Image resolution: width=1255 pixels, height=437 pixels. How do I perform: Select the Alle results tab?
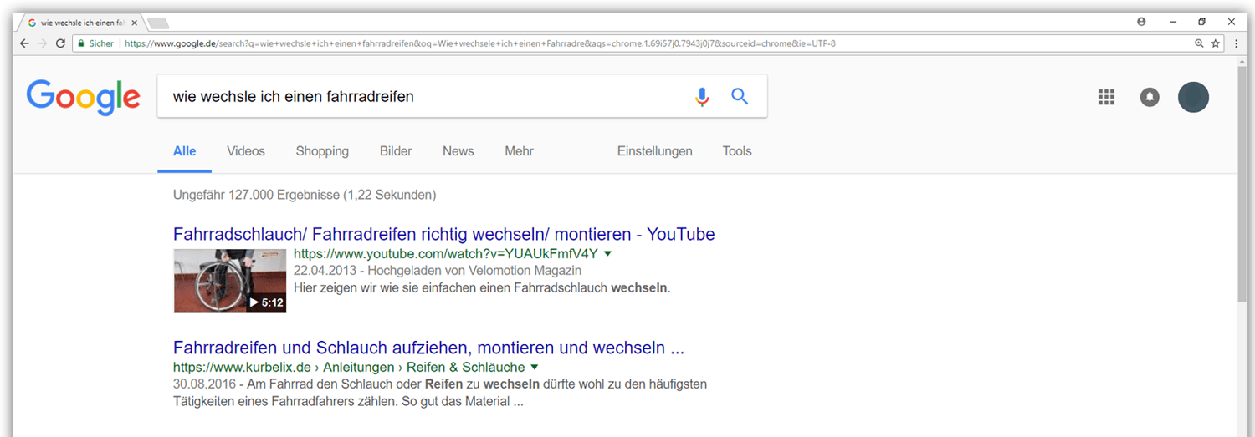185,151
